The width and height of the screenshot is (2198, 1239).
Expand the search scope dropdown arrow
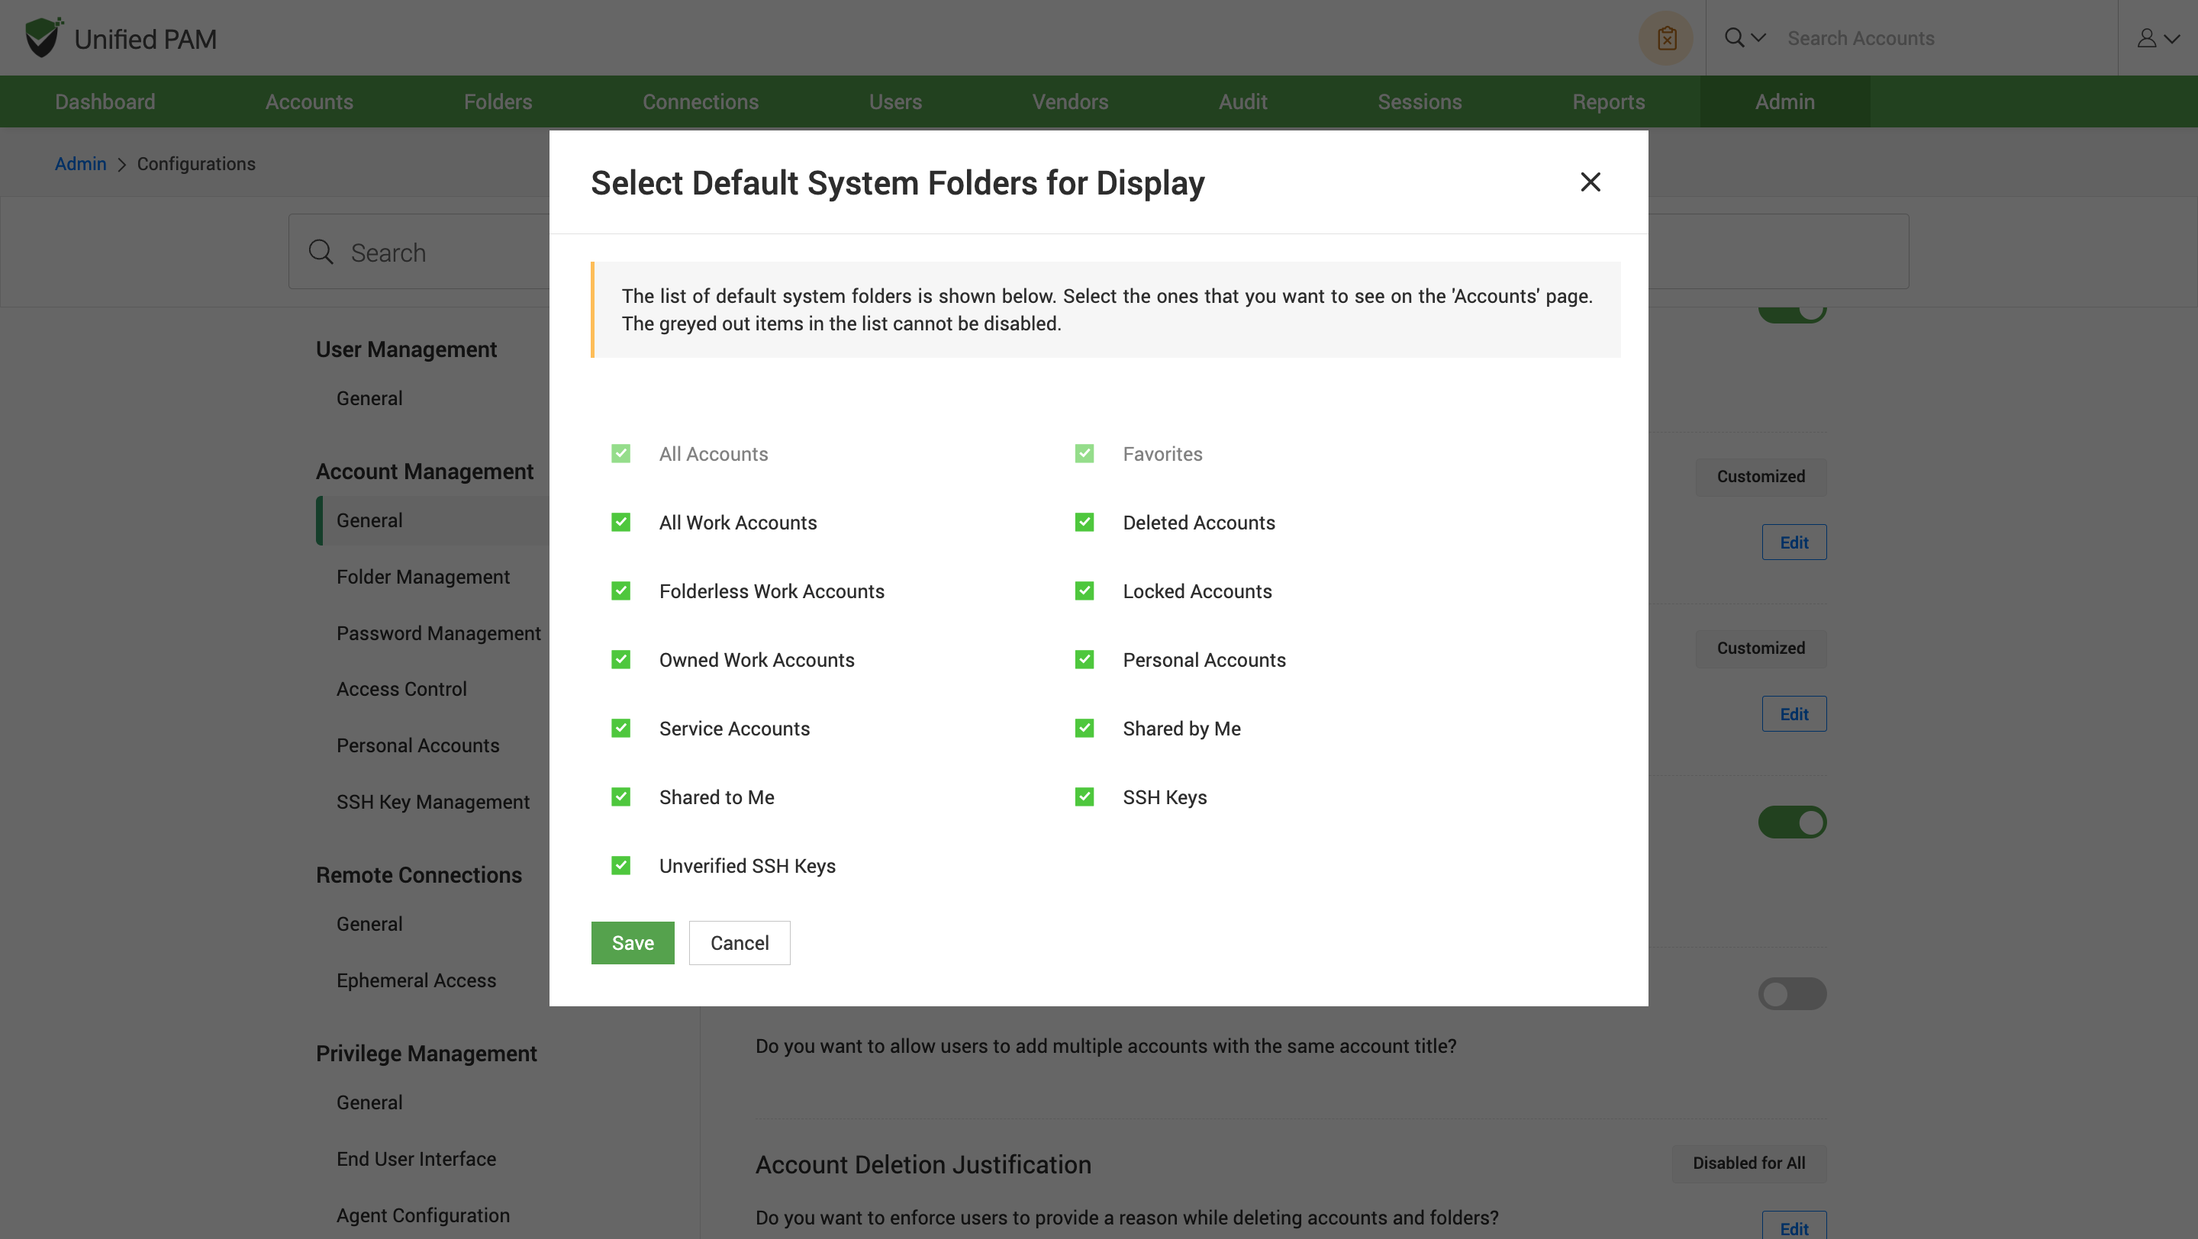1758,37
